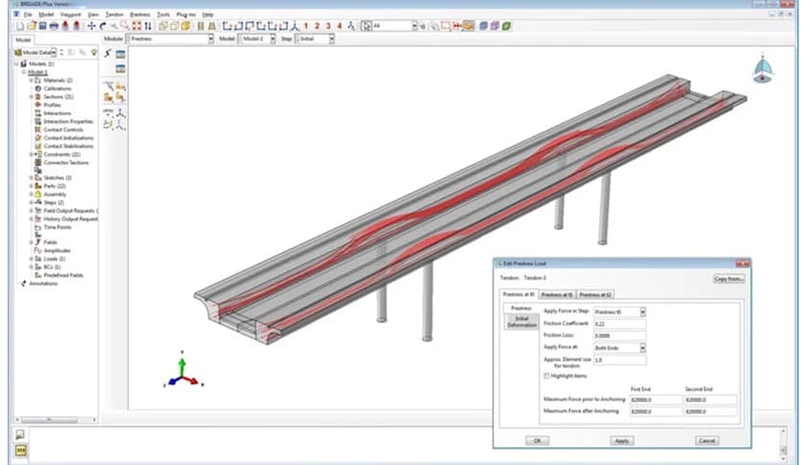Click the Copy from... button
This screenshot has width=803, height=465.
point(729,279)
